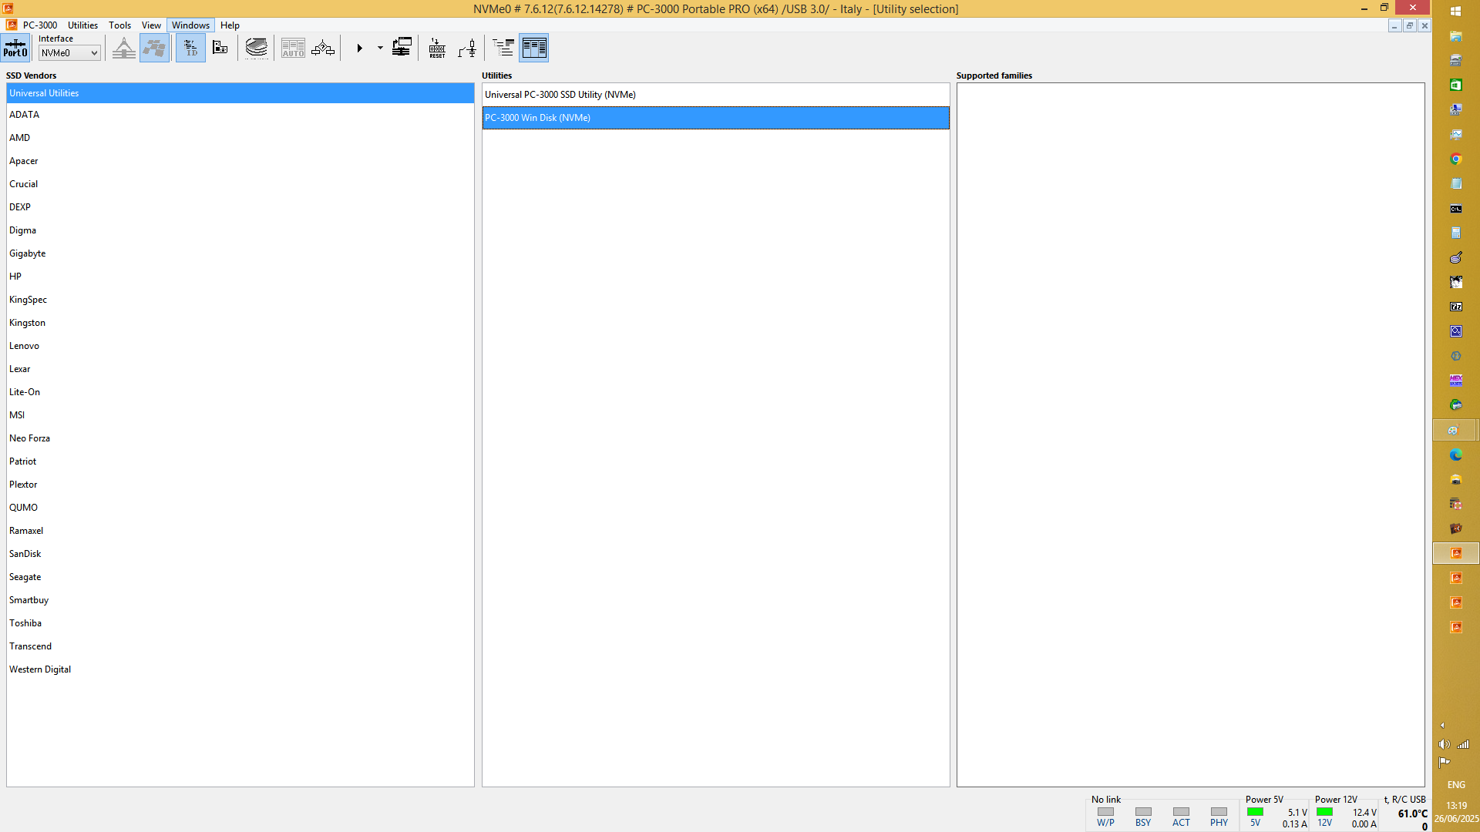Select the Transcend vendor

coord(240,646)
